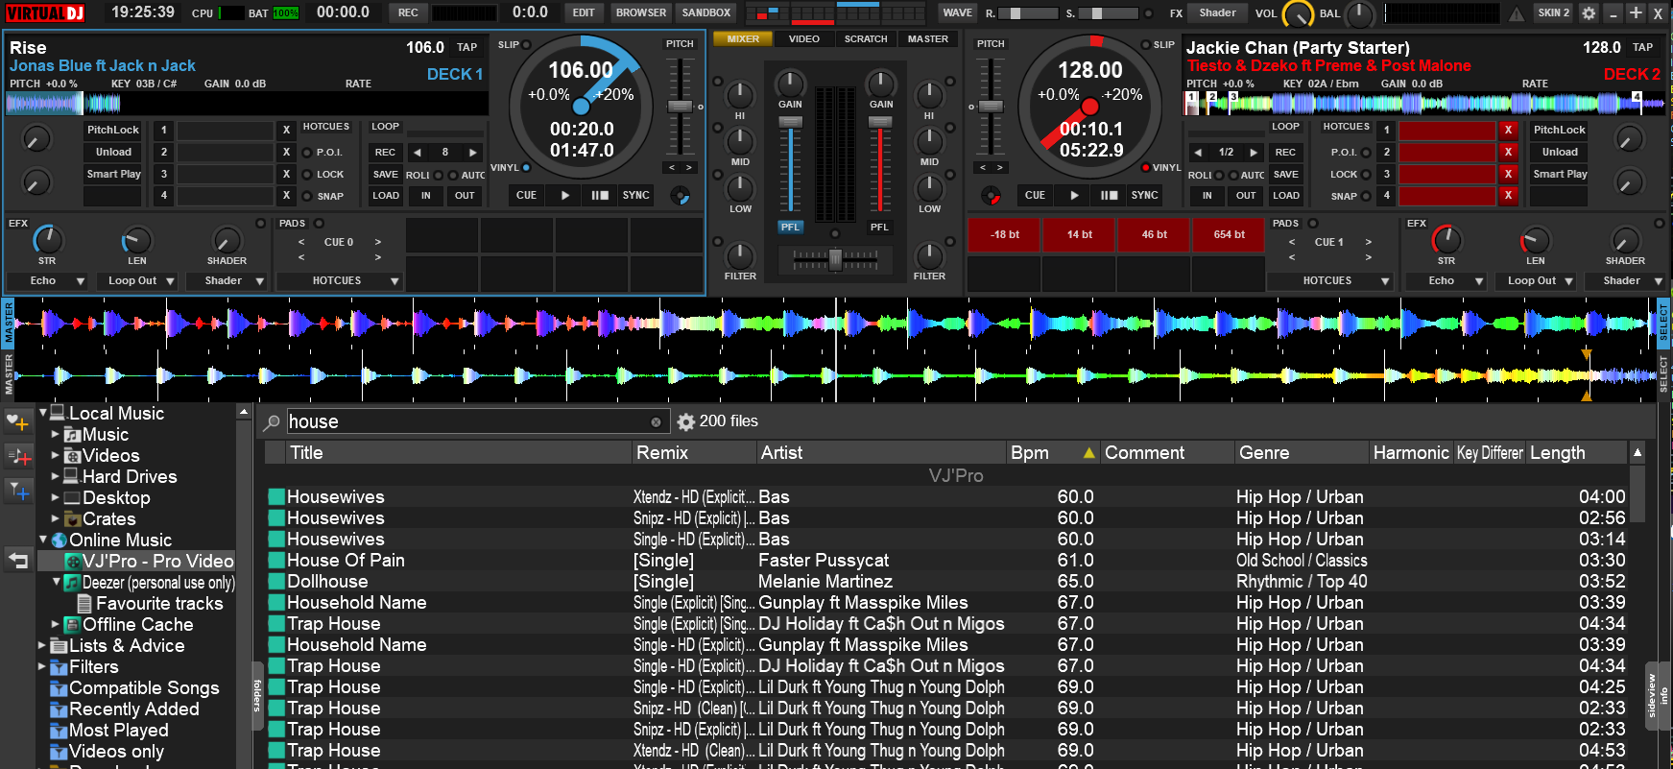Screen dimensions: 1673x769
Task: Click the back arrow icon in sidebar
Action: tap(18, 560)
